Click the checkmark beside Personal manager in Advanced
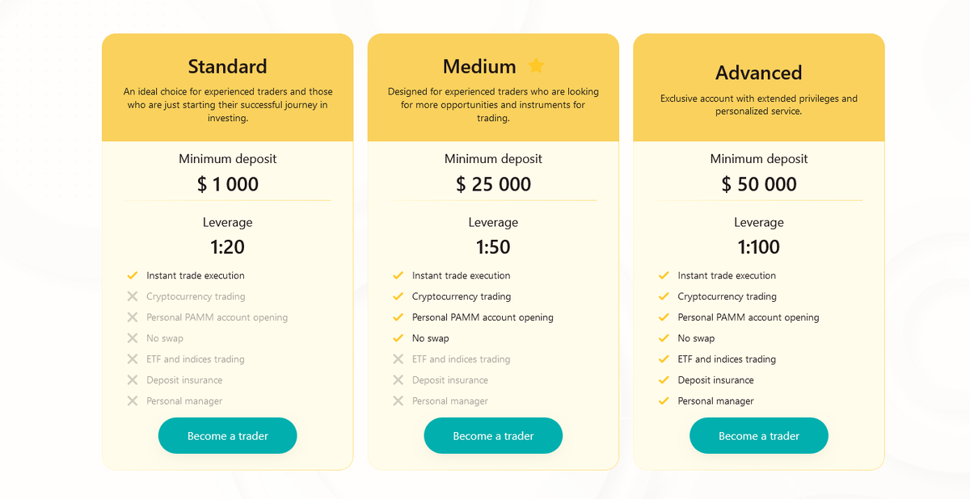Screen dimensions: 970x499 tap(664, 400)
